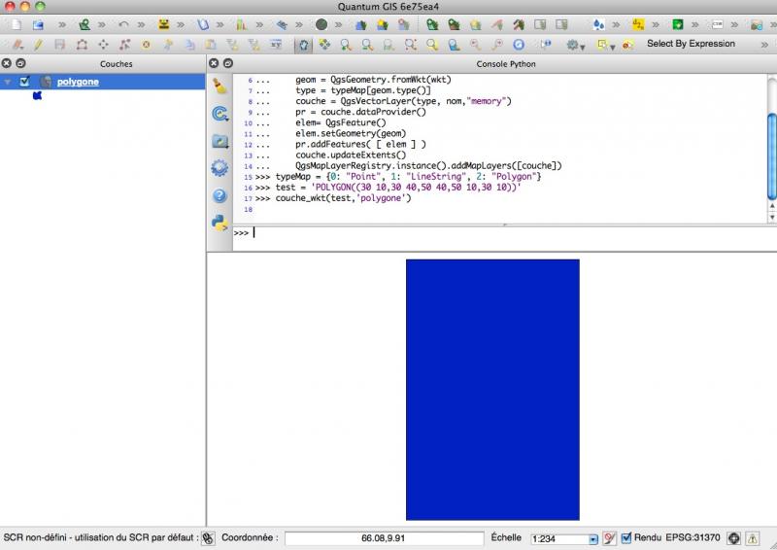Toggle the Rendu render checkbox
Screen dimensions: 777x550
pyautogui.click(x=626, y=537)
